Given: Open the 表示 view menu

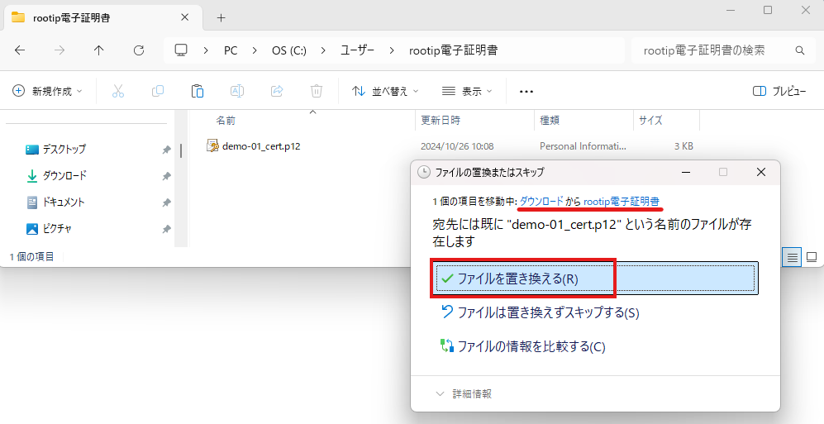Looking at the screenshot, I should [467, 91].
